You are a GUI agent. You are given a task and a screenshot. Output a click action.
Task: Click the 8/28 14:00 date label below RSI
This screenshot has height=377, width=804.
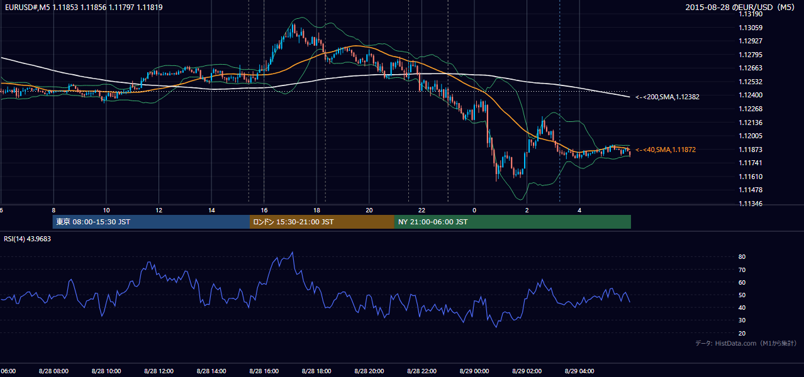212,371
